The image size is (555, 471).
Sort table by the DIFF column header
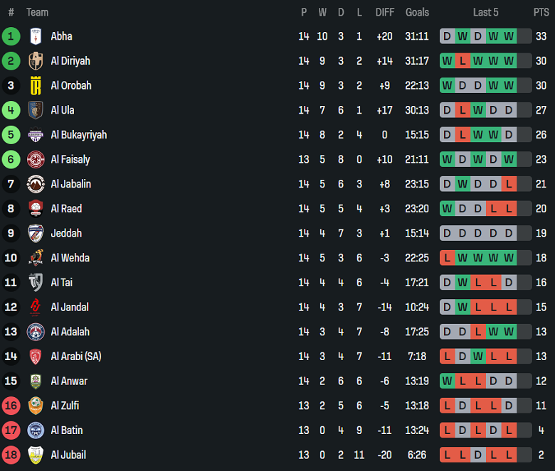point(384,12)
